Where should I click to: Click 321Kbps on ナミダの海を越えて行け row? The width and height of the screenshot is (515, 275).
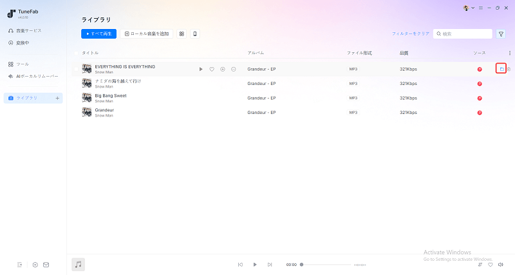[408, 84]
